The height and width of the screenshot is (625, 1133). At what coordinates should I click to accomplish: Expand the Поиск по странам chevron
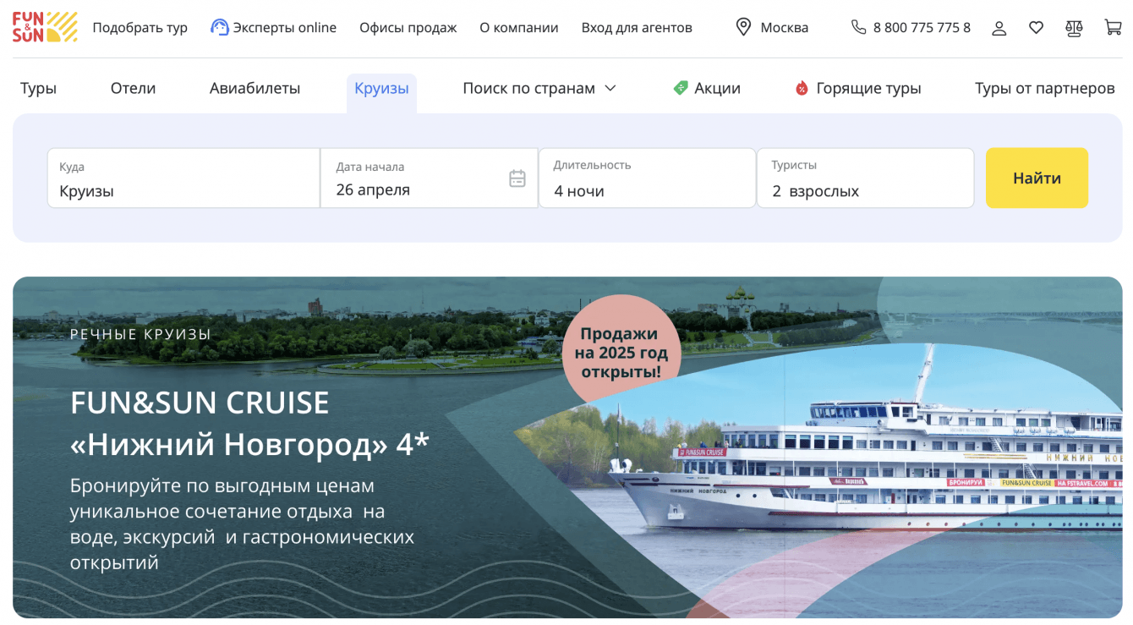pyautogui.click(x=610, y=88)
